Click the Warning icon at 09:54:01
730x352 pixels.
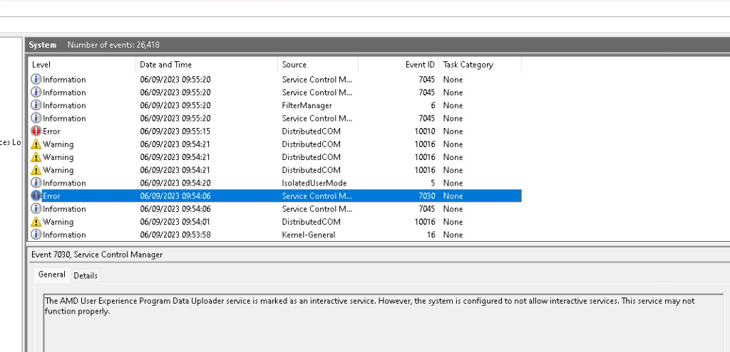tap(36, 222)
